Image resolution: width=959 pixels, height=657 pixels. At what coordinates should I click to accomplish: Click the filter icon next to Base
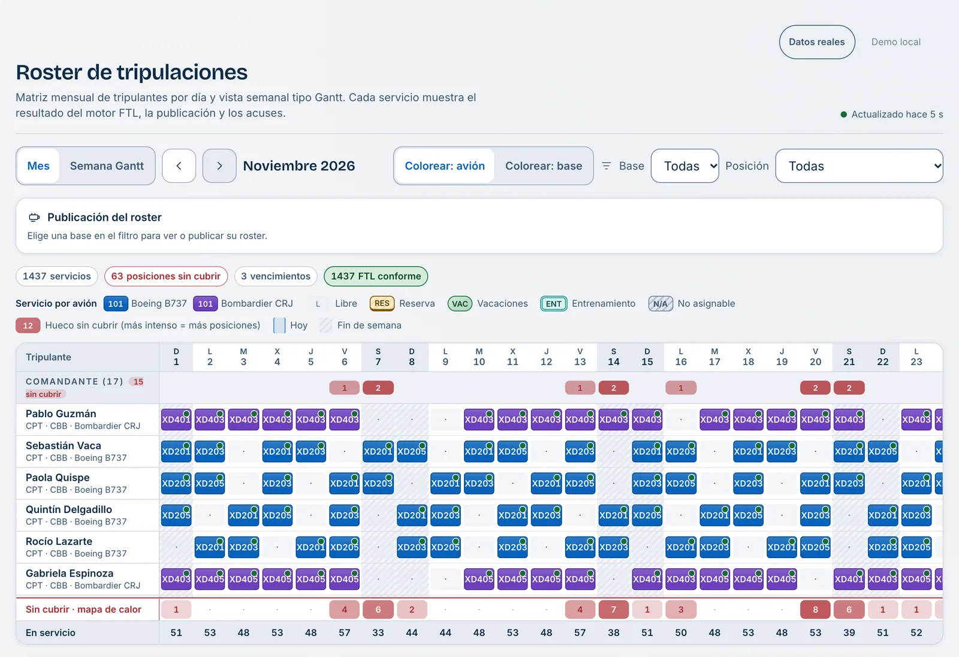point(607,166)
